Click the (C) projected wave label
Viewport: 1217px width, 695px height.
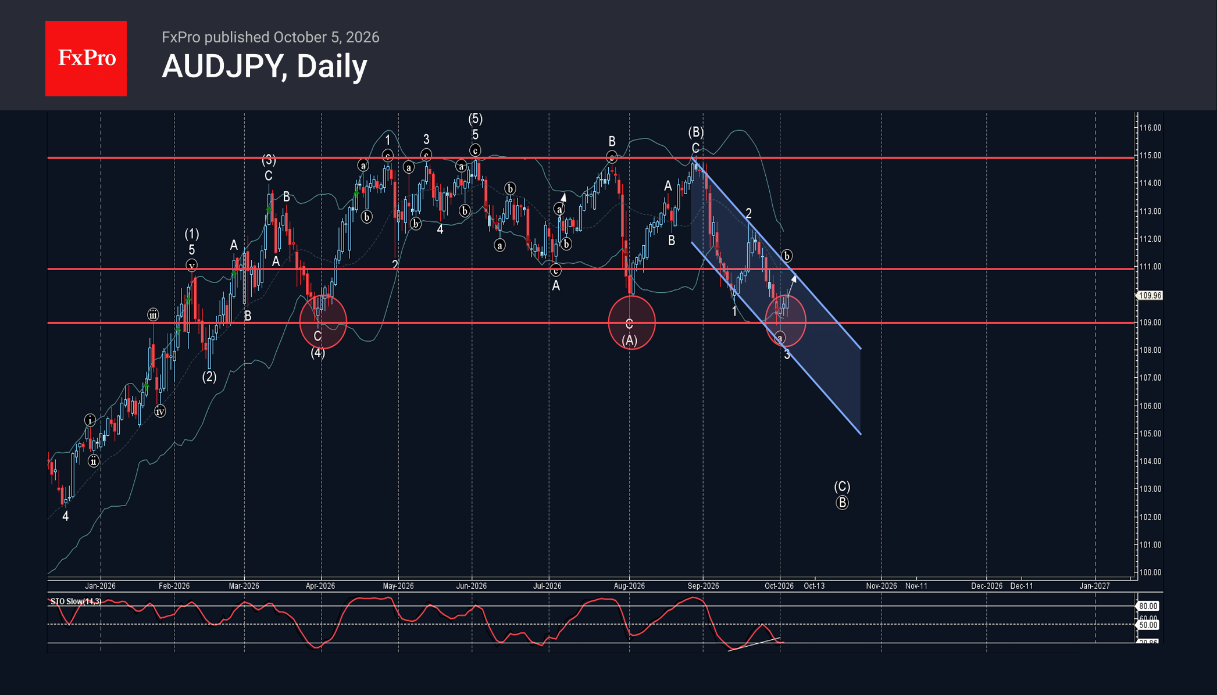[842, 486]
